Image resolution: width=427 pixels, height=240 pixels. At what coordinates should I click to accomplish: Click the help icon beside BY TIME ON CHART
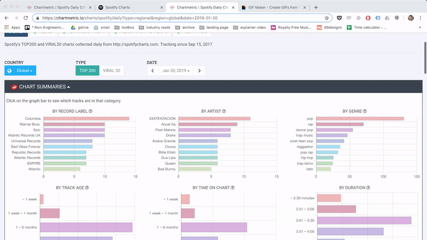(232, 188)
